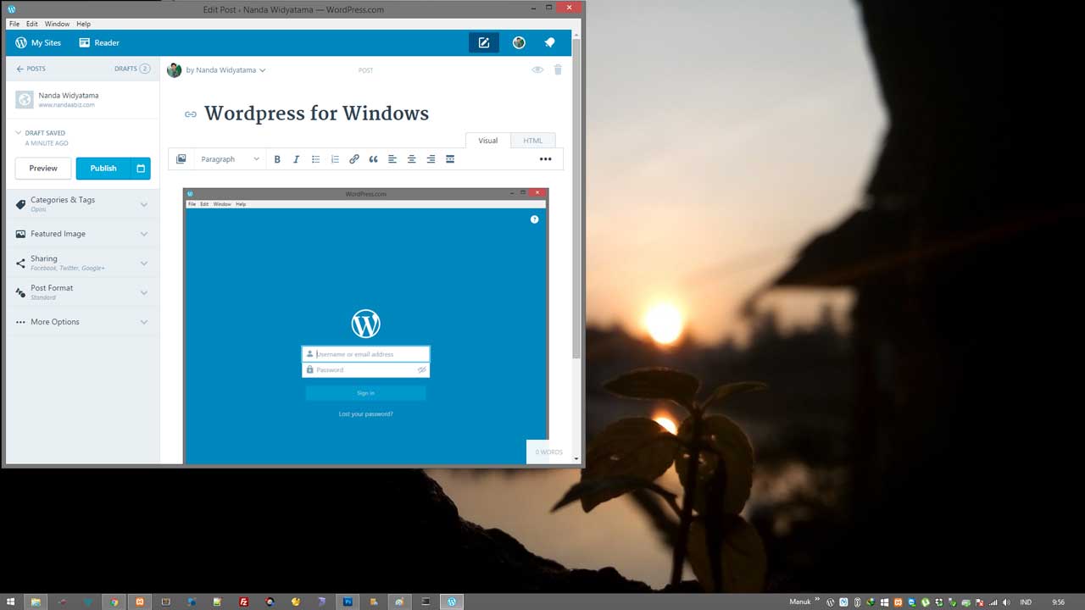
Task: Show more toolbar options ellipsis
Action: point(546,159)
